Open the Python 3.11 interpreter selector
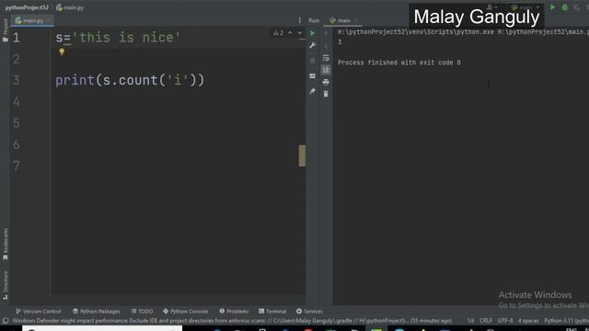 [566, 321]
